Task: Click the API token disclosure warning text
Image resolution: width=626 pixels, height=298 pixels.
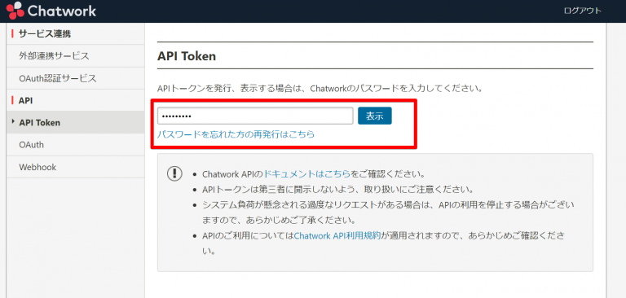Action: pos(337,189)
